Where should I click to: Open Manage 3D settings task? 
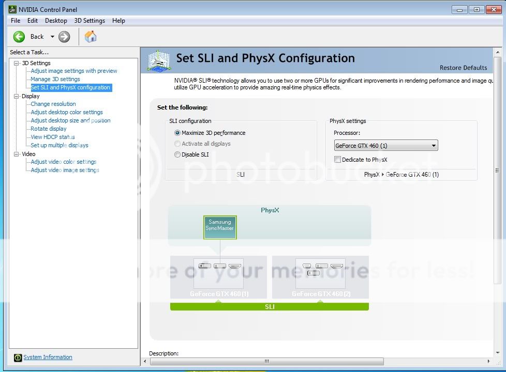[55, 79]
